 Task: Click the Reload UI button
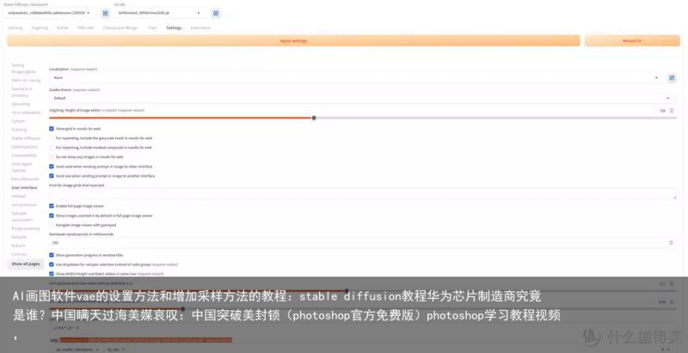click(x=632, y=40)
